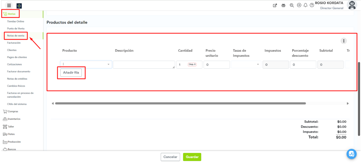Click the chat support bubble
This screenshot has width=363, height=163.
click(351, 154)
